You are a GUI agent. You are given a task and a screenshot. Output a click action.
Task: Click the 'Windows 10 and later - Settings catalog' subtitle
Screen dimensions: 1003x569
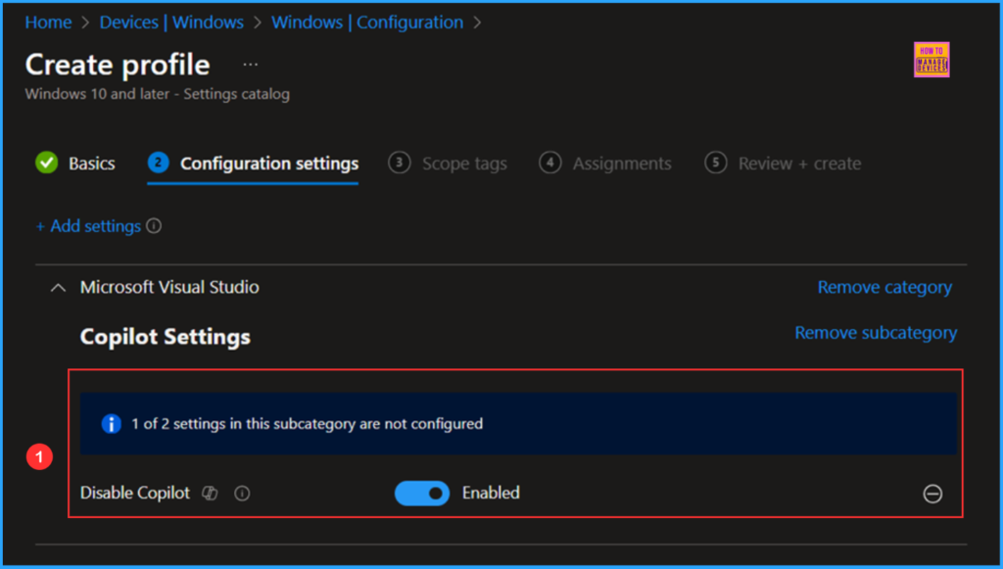pyautogui.click(x=158, y=95)
